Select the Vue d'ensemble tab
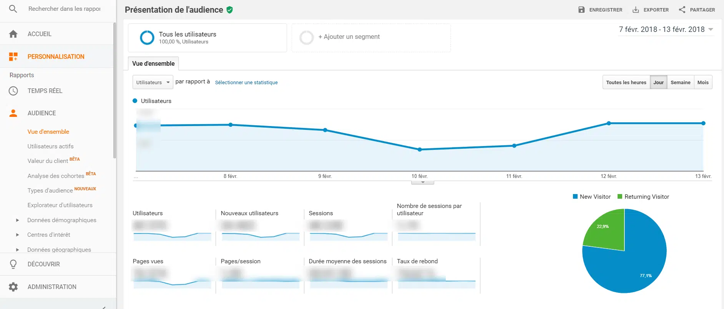 (153, 63)
